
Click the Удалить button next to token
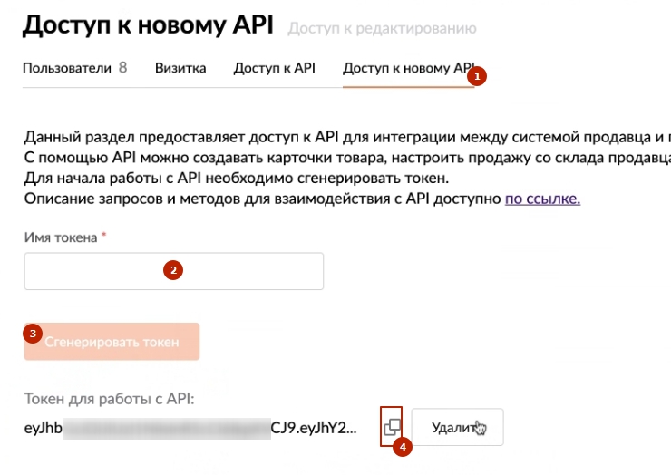pos(457,426)
